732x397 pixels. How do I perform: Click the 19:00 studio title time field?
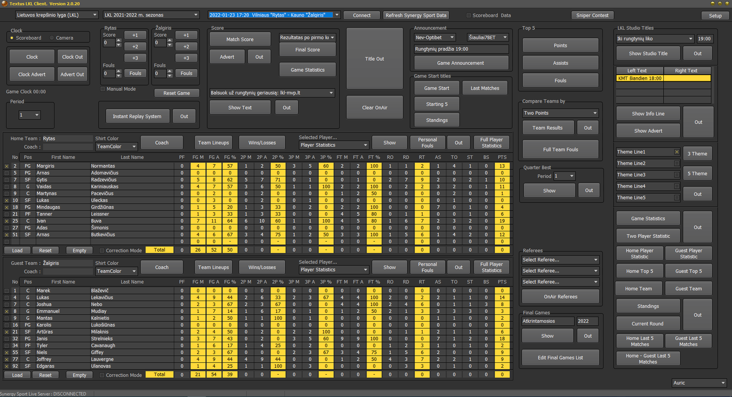coord(705,39)
